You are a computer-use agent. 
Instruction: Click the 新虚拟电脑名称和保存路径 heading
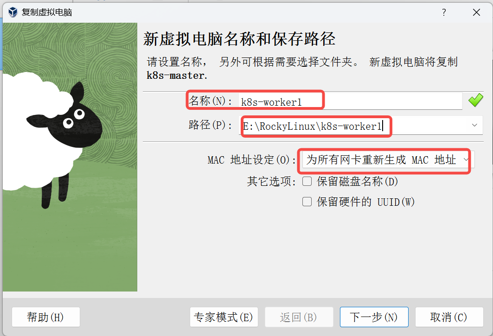tap(239, 39)
